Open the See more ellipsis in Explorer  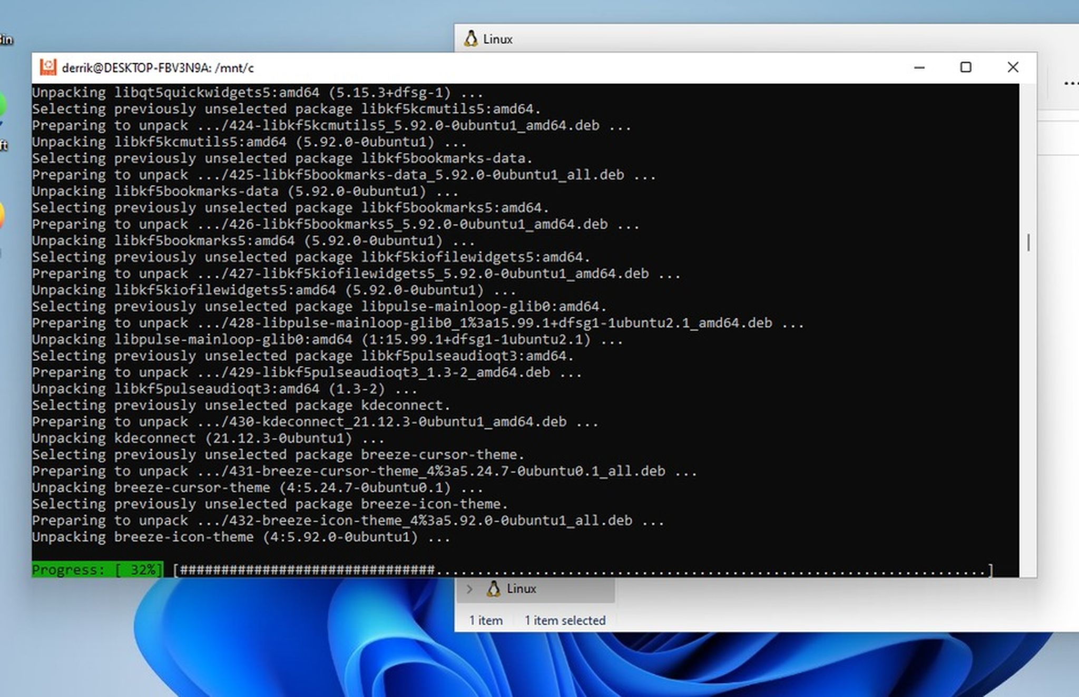[1071, 83]
